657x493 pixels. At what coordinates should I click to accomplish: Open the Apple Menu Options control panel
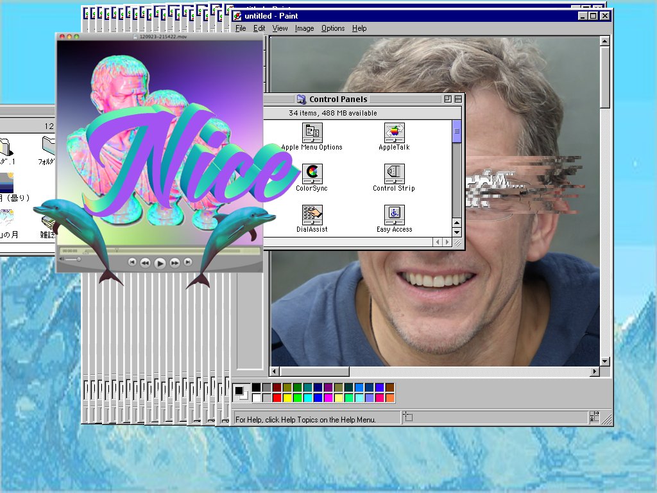(312, 132)
